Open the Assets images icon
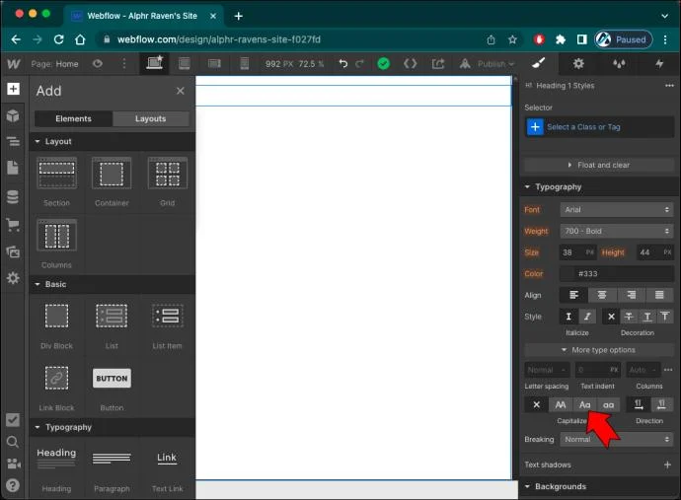 pyautogui.click(x=13, y=251)
